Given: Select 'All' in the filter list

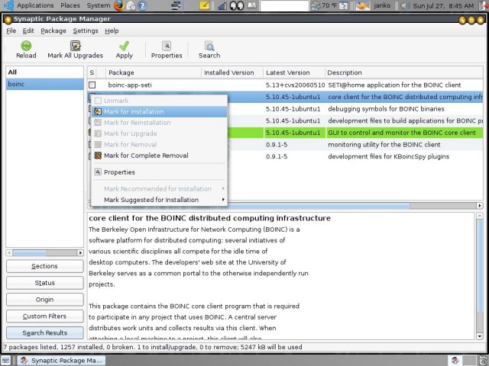Looking at the screenshot, I should pyautogui.click(x=44, y=72).
